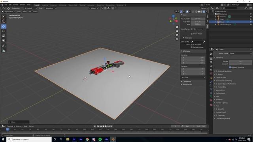Expand the Collections panel in sidebar
Image resolution: width=253 pixels, height=142 pixels.
pyautogui.click(x=187, y=82)
